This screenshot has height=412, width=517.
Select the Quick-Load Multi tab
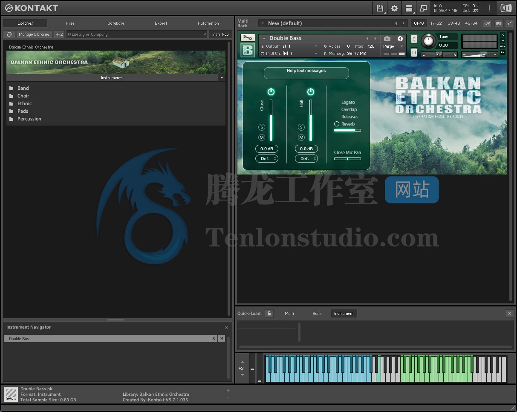tap(289, 314)
